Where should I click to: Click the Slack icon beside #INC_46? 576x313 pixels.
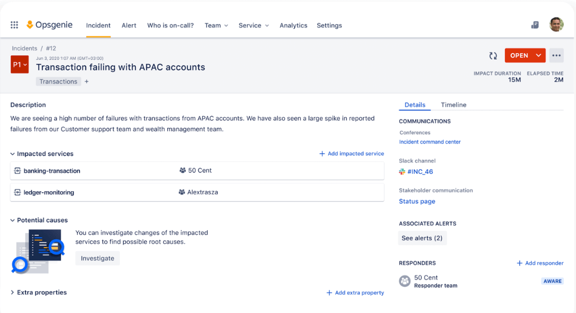402,172
